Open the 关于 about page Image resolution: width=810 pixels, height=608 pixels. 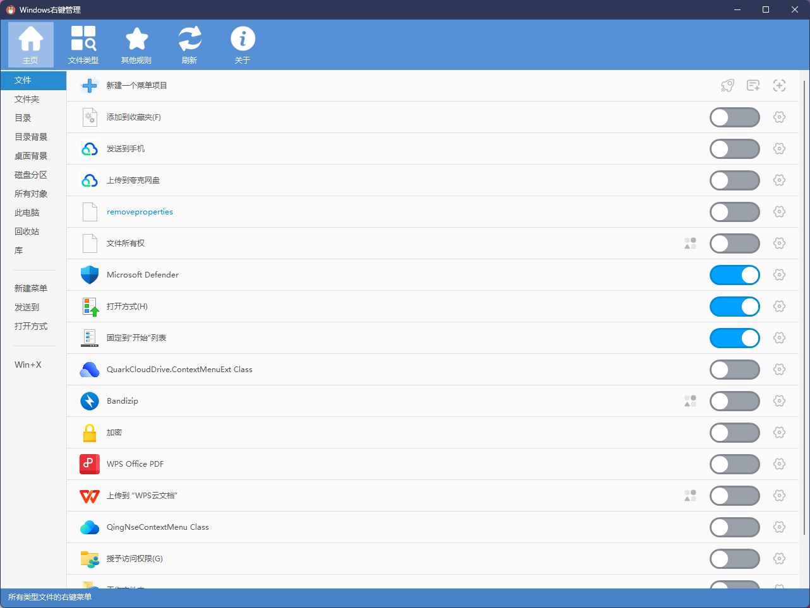pyautogui.click(x=242, y=45)
